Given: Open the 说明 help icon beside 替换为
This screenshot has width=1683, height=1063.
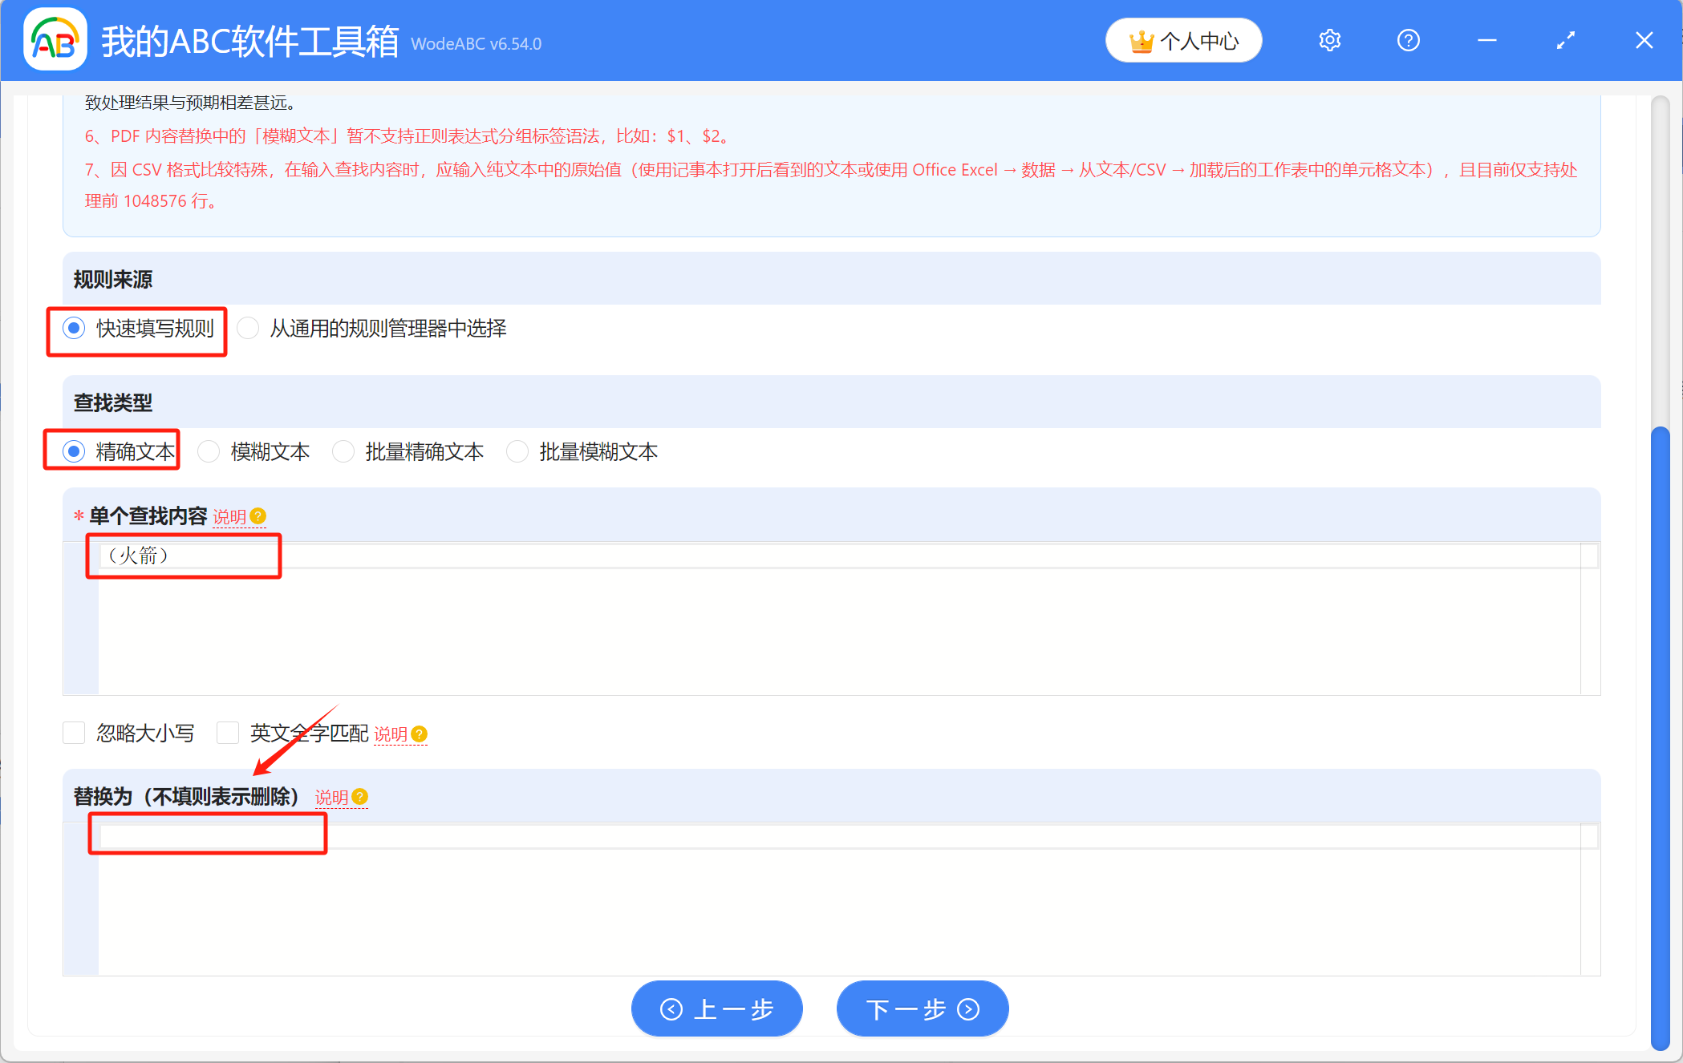Looking at the screenshot, I should click(359, 798).
